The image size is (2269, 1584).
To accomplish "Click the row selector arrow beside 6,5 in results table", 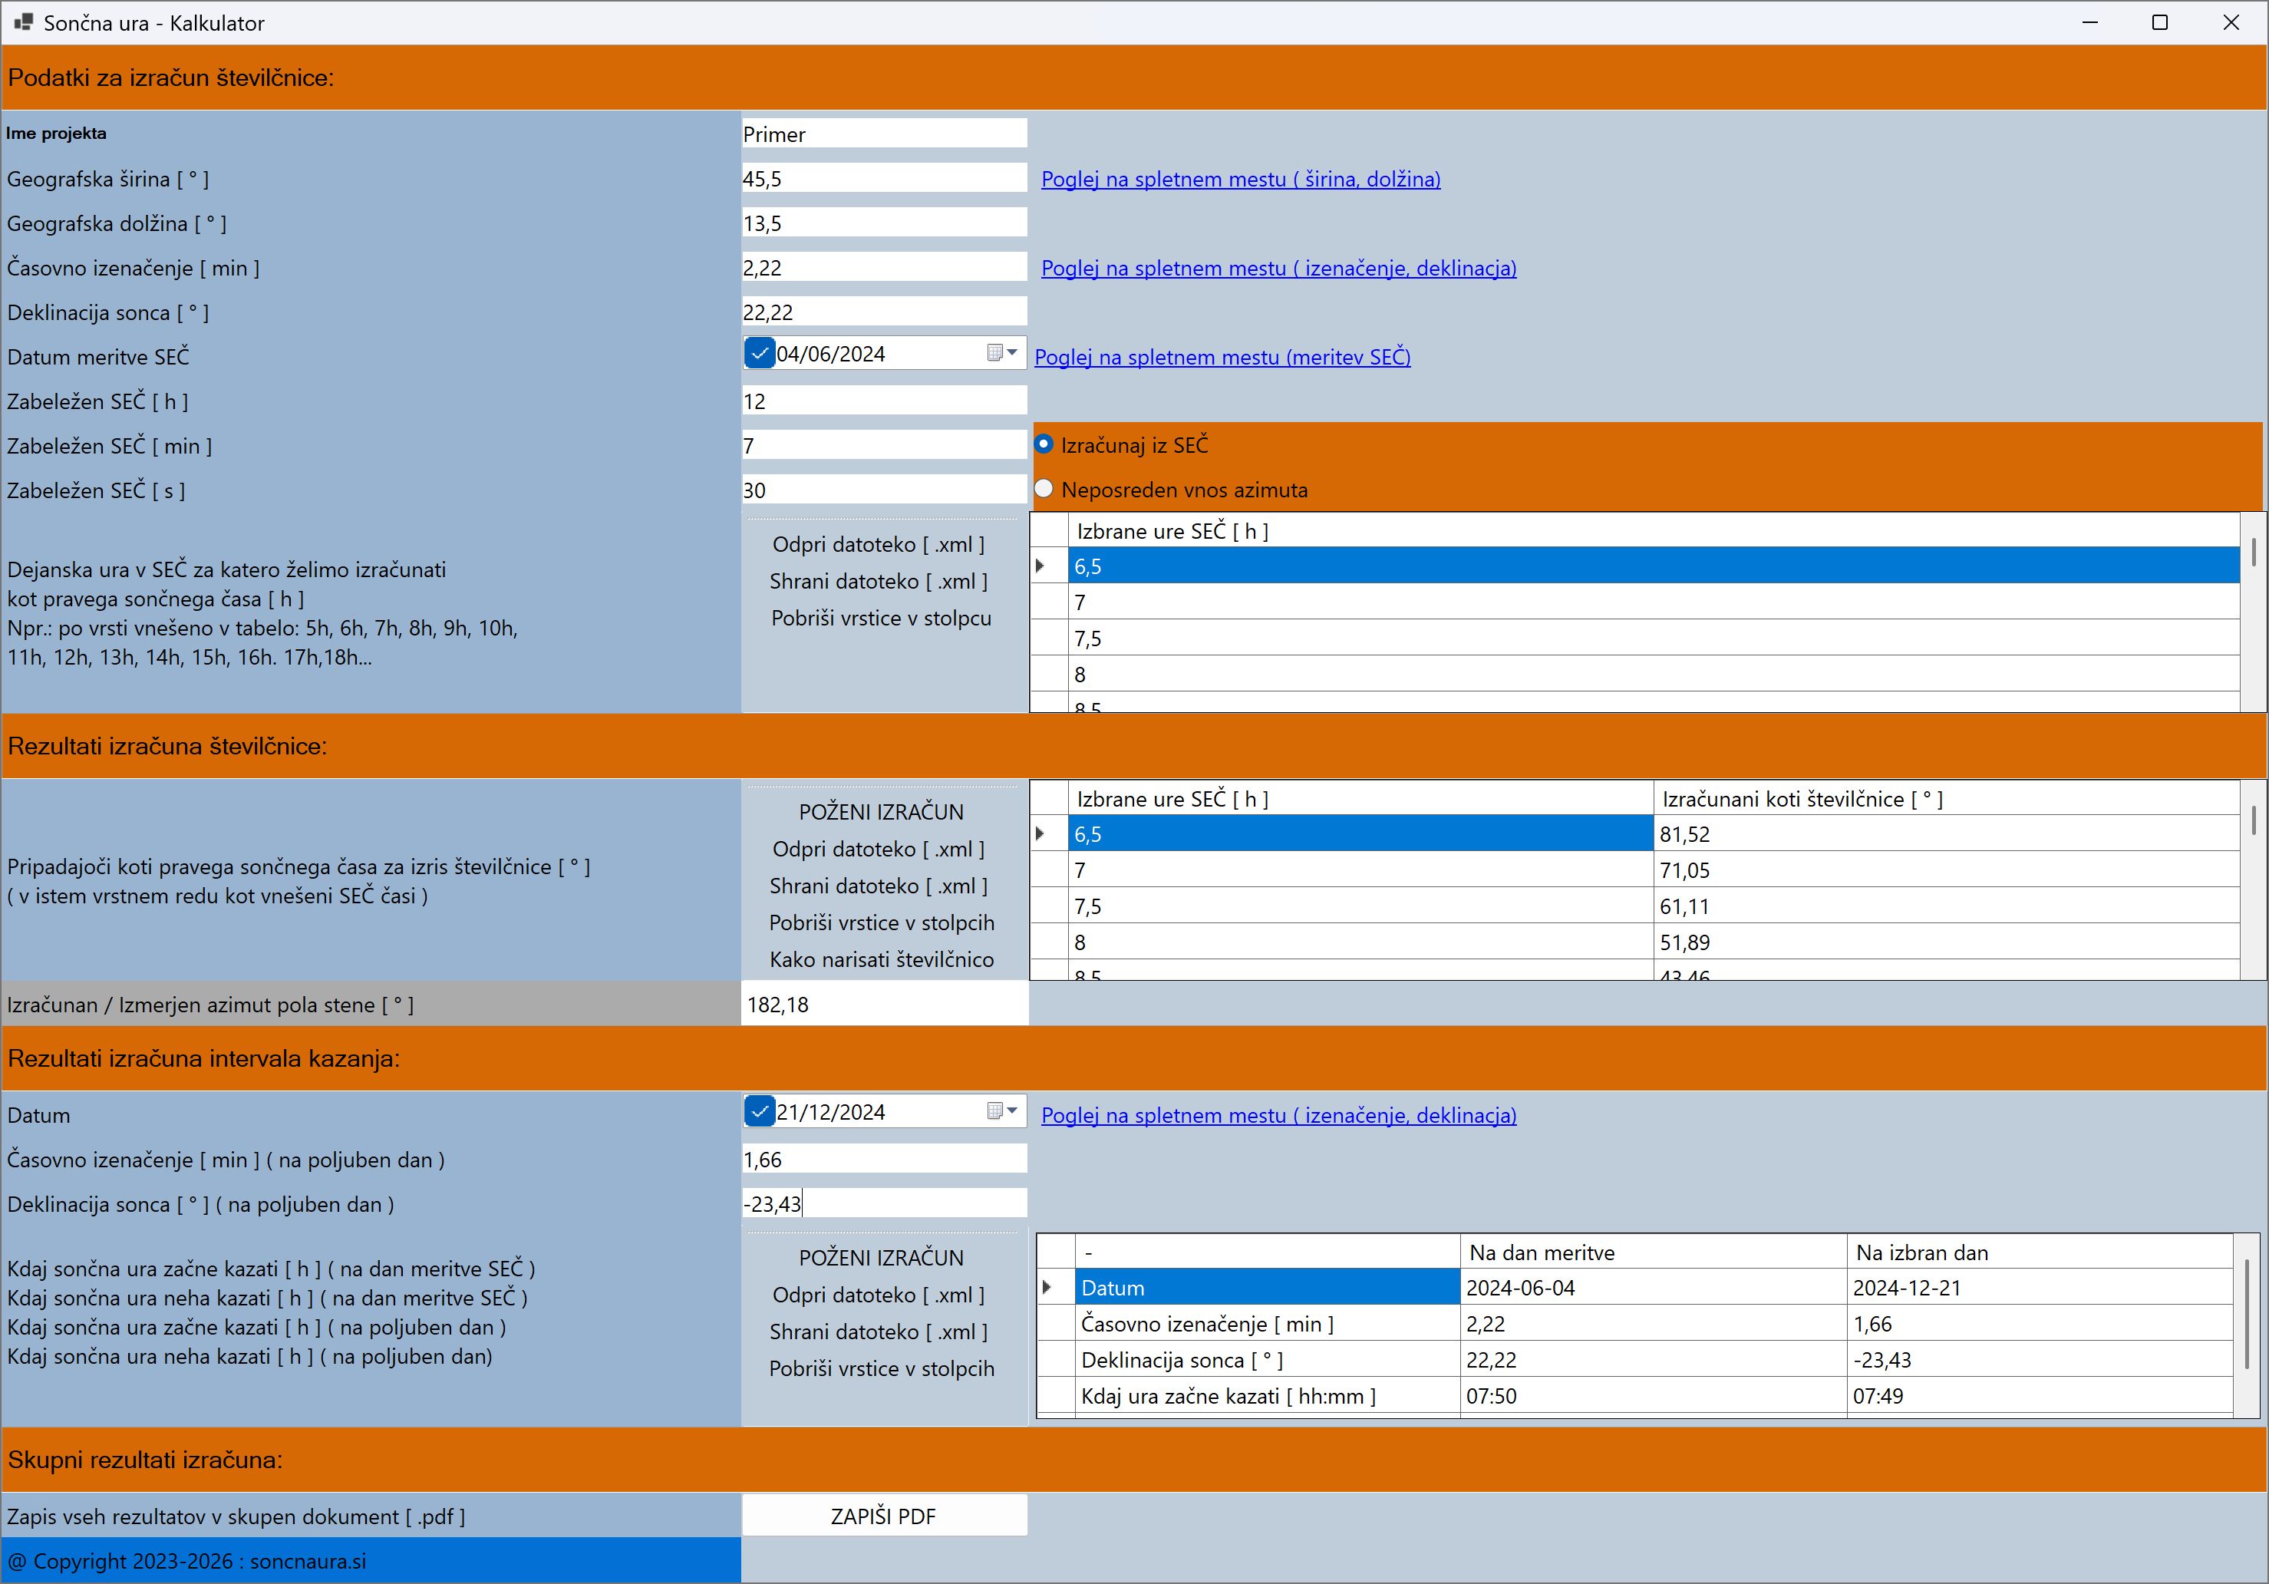I will (x=1041, y=834).
